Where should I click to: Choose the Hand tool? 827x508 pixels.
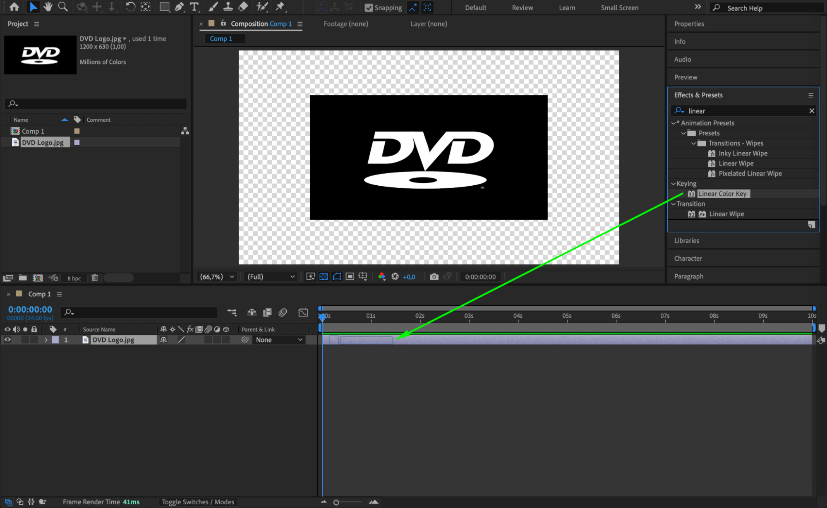(x=48, y=7)
